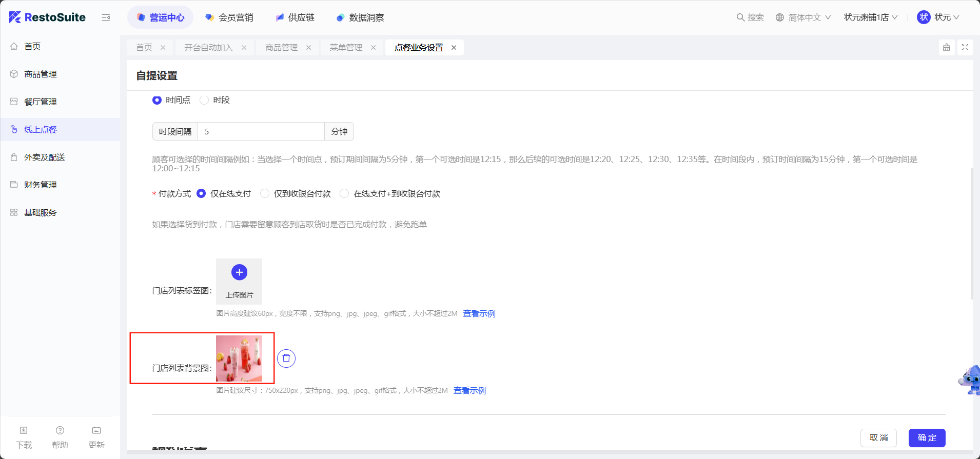Image resolution: width=980 pixels, height=459 pixels.
Task: Select 在线支付+到收银台付款 radio option
Action: point(344,193)
